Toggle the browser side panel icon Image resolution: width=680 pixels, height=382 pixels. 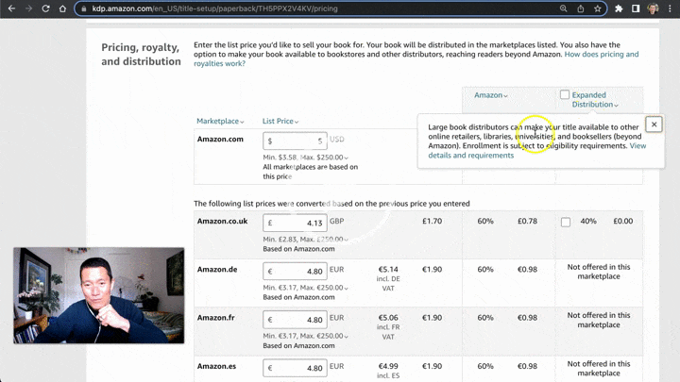click(x=636, y=8)
